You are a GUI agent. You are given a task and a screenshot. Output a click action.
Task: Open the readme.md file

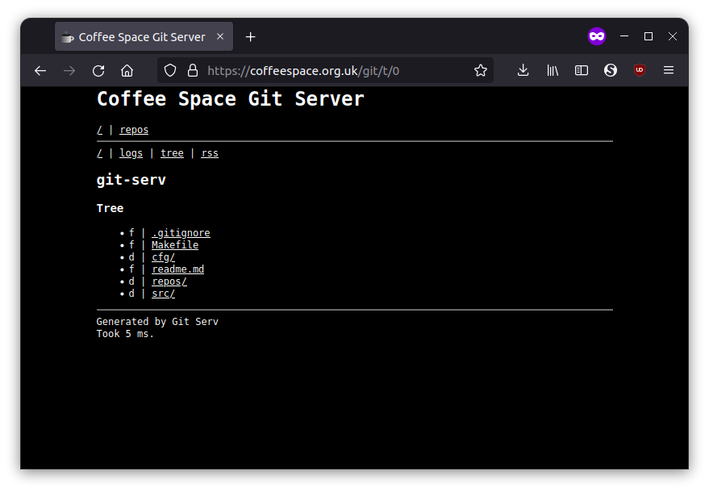coord(177,269)
